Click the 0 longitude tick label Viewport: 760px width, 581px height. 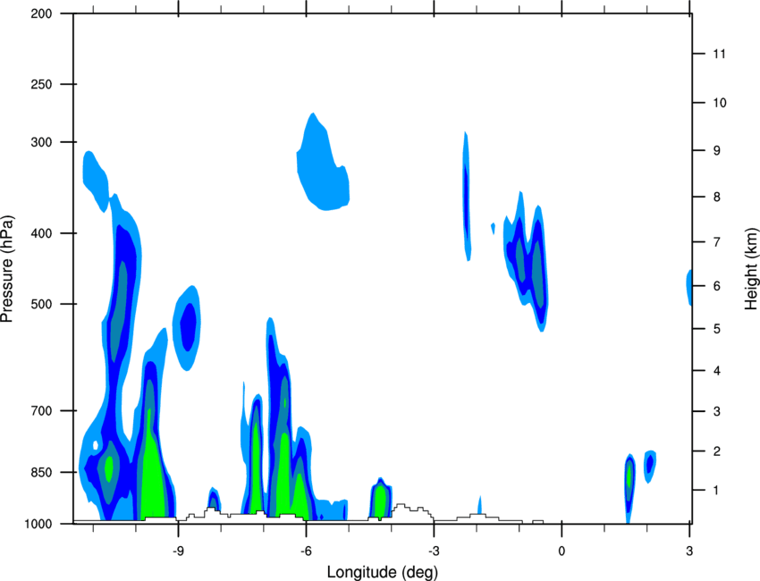point(562,551)
